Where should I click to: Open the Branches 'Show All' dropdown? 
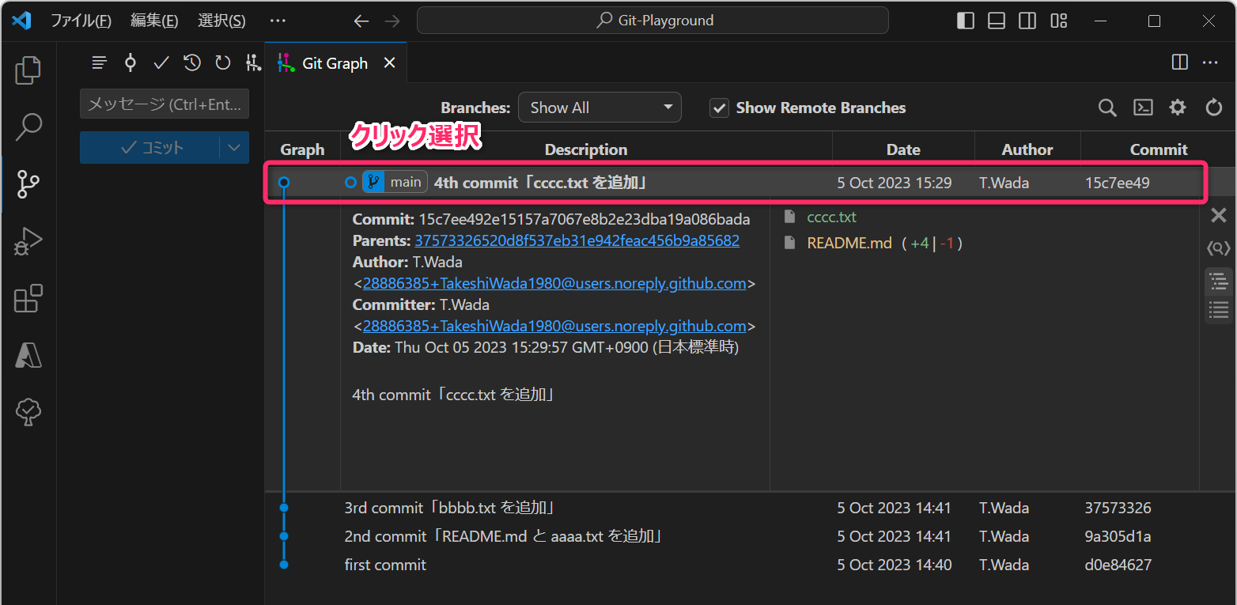600,108
